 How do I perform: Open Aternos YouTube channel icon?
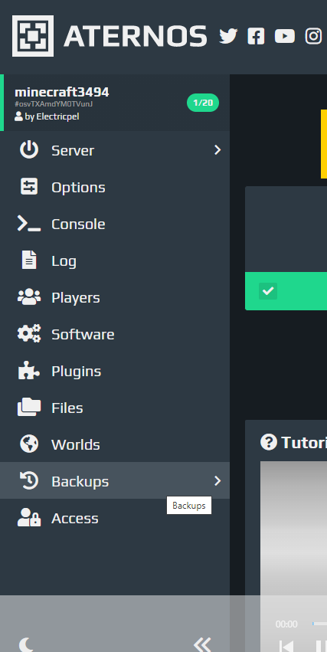coord(285,36)
